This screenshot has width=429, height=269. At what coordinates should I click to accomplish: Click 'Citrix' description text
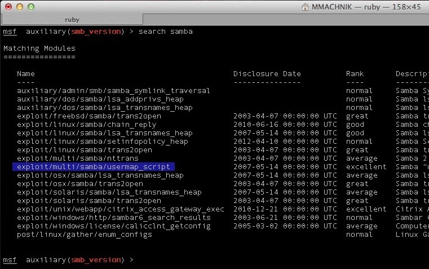[409, 209]
